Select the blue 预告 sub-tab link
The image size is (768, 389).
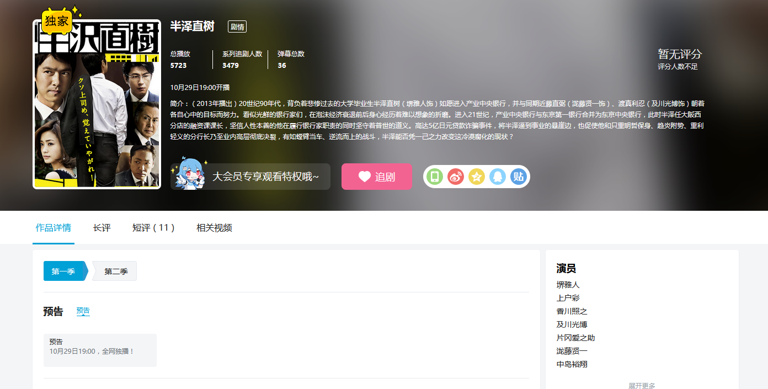83,311
